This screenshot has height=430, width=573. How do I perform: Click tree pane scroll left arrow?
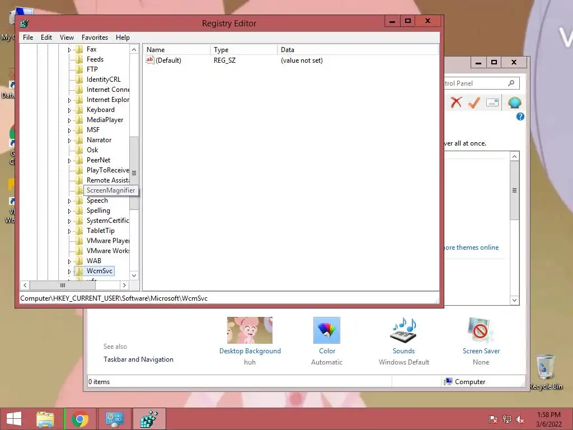click(x=25, y=285)
